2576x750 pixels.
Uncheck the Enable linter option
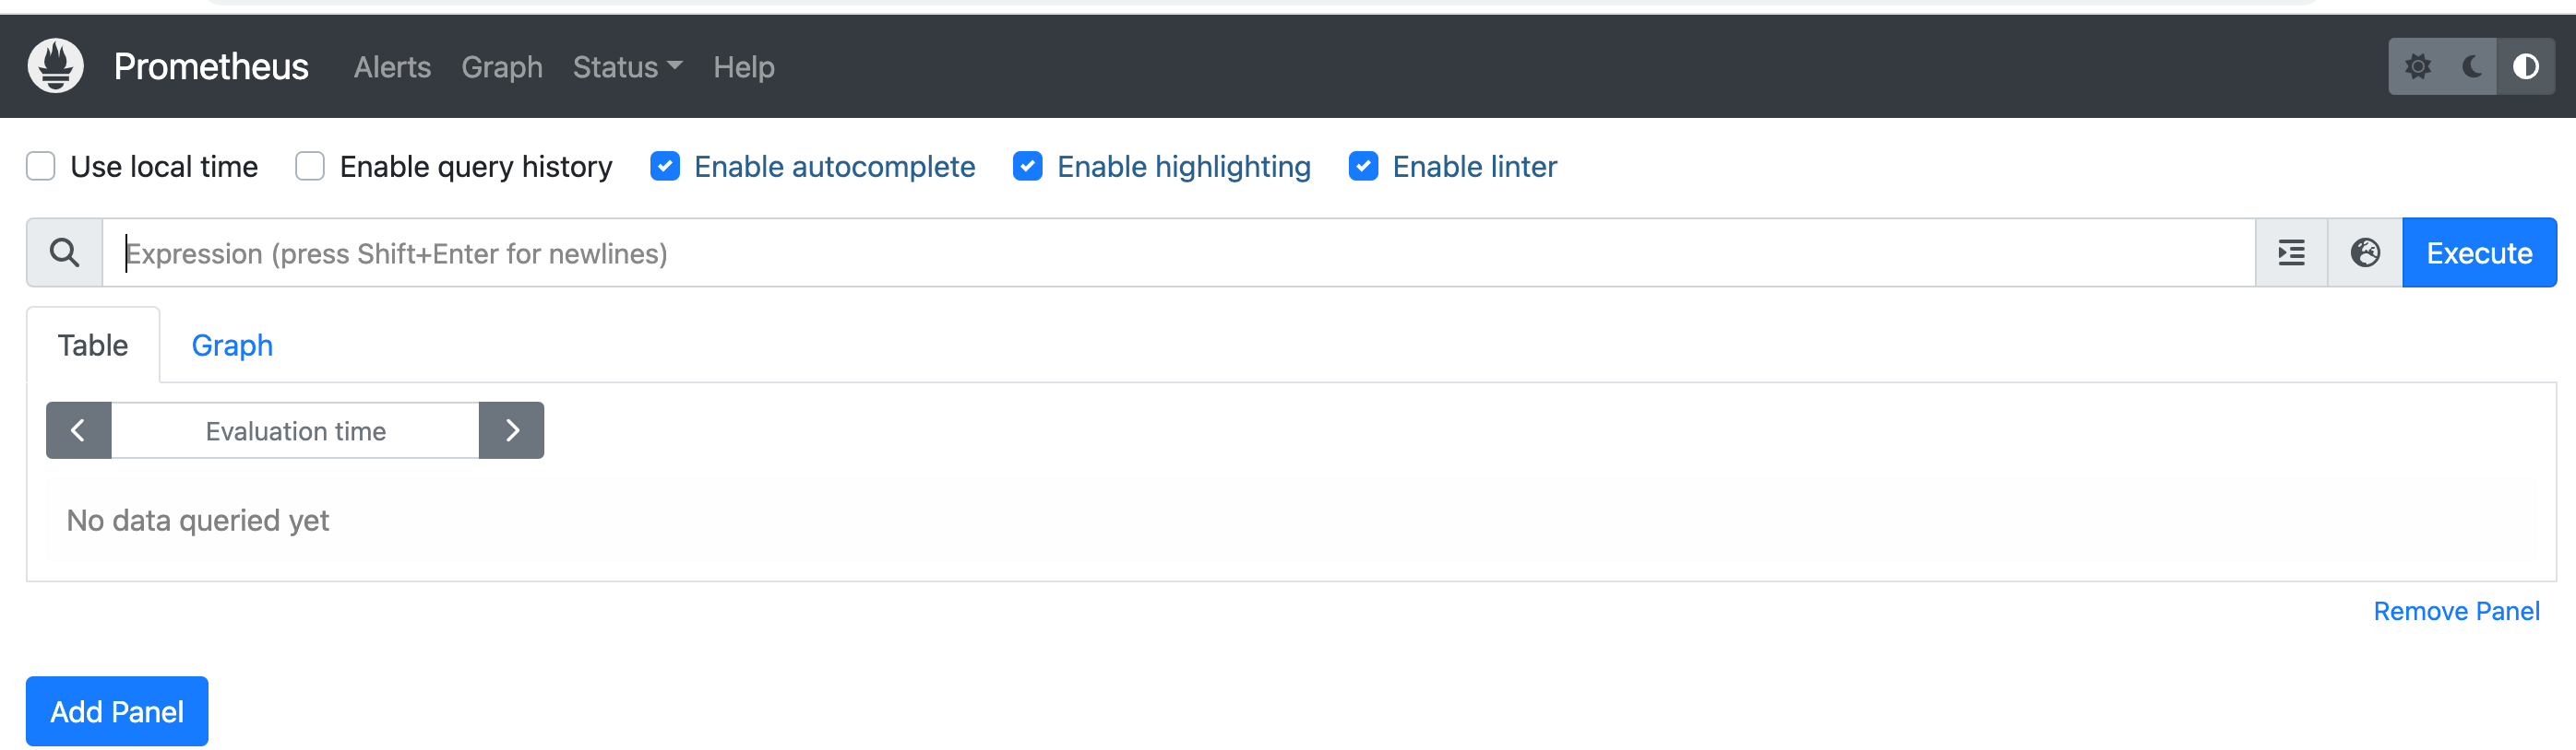(1363, 166)
